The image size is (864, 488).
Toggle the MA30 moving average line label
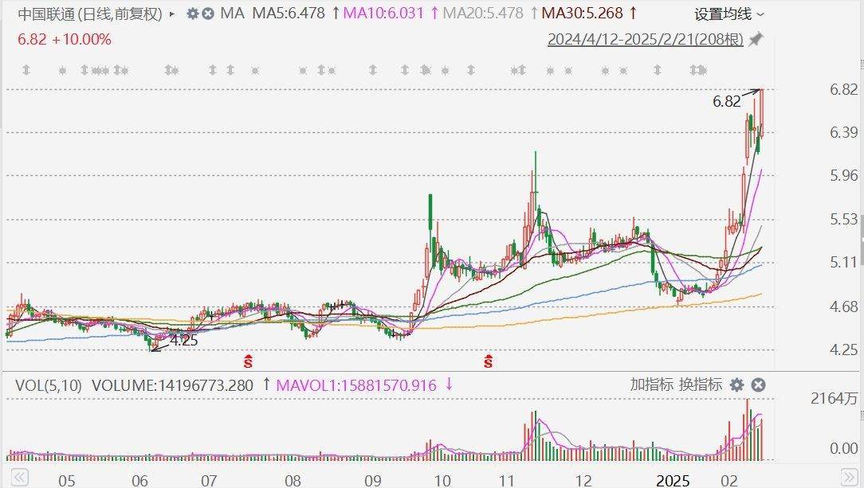point(581,14)
